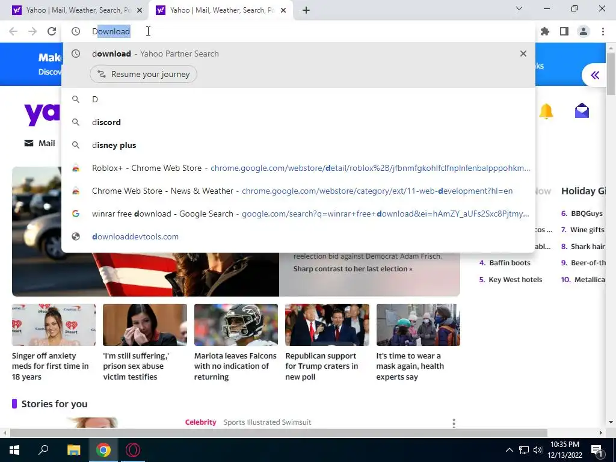Open the Windows notification center icon

597,451
